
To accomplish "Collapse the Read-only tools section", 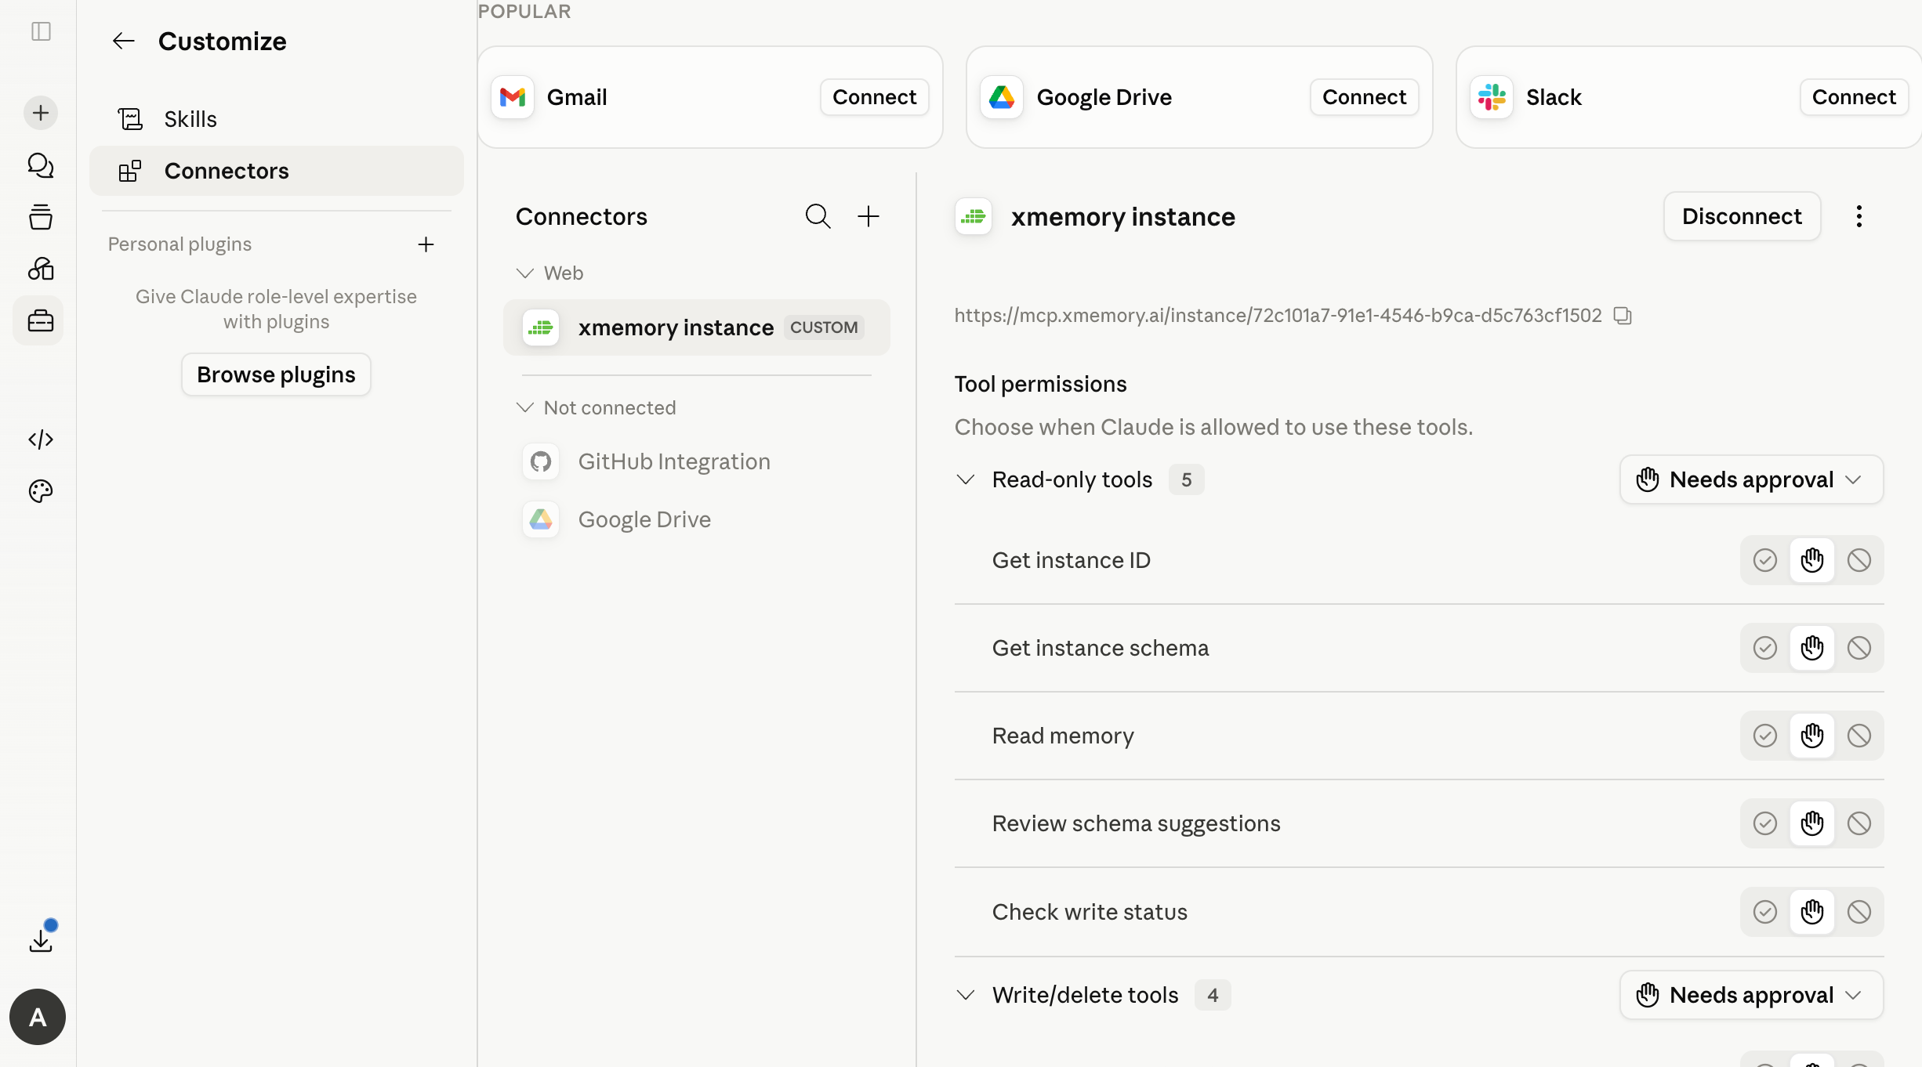I will 966,479.
